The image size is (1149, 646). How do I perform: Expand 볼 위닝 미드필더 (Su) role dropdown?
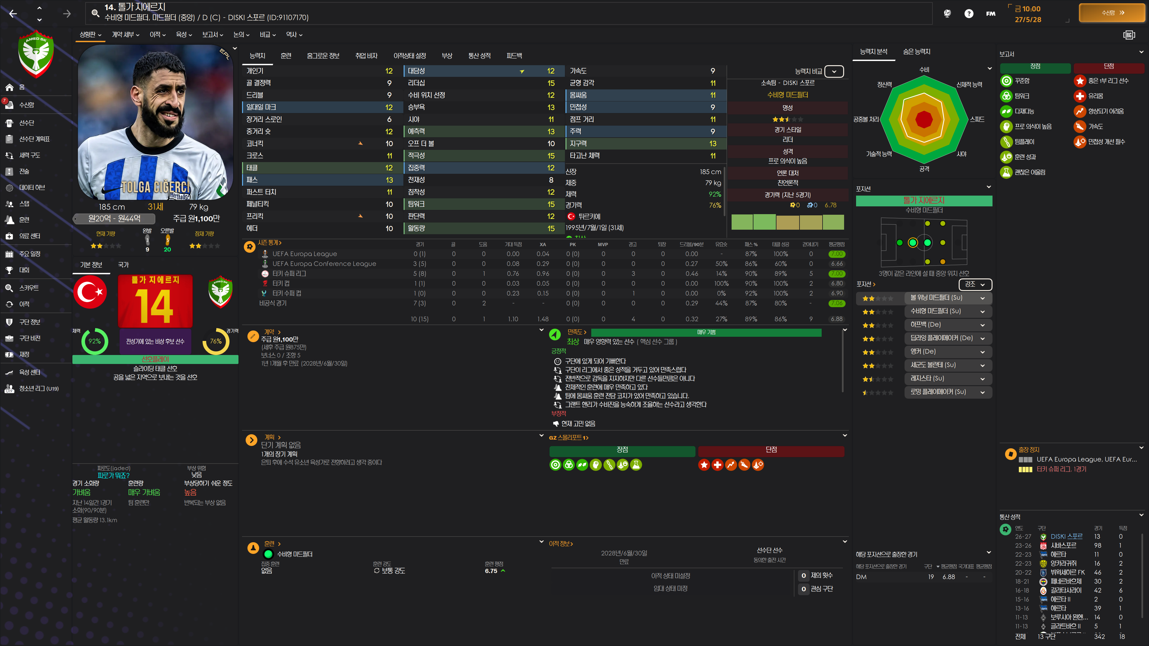[982, 298]
